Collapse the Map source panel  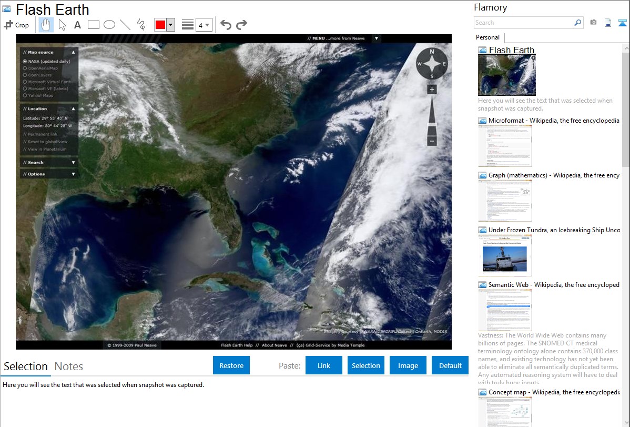point(73,52)
